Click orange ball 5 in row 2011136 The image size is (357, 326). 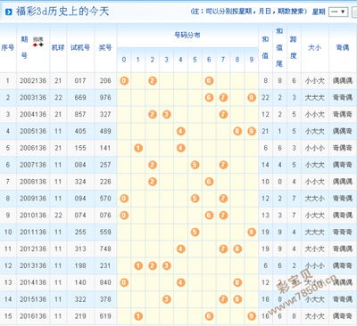pyautogui.click(x=195, y=232)
